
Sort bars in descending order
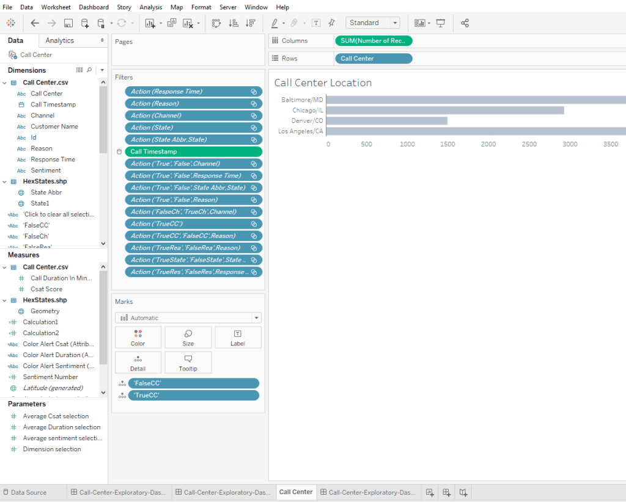pyautogui.click(x=250, y=23)
